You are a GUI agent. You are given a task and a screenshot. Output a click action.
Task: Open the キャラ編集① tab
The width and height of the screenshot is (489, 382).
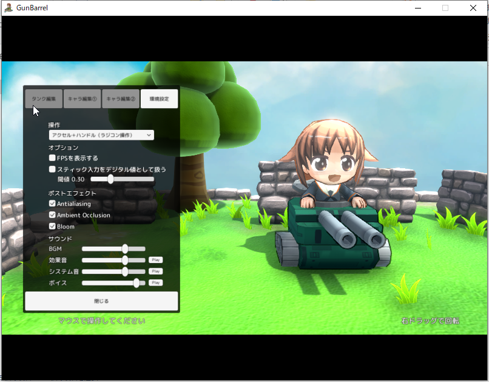click(83, 98)
